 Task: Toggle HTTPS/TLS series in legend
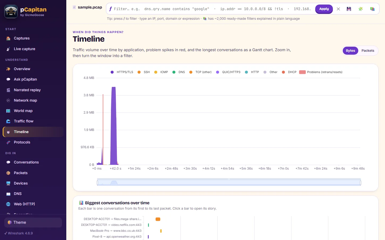point(122,72)
